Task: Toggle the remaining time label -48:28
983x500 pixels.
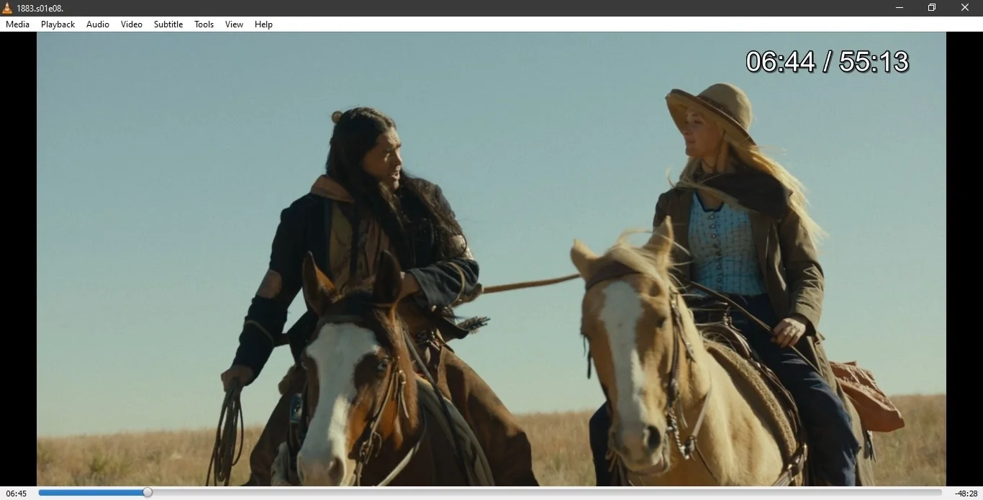Action: pyautogui.click(x=966, y=494)
